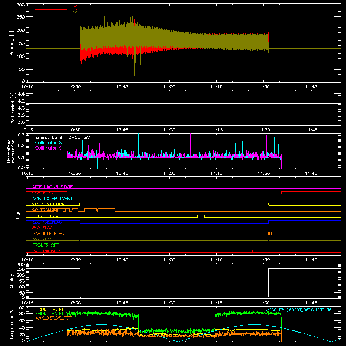The height and width of the screenshot is (346, 346).
Task: Click the 10:30 tick label under modulation plot
Action: pyautogui.click(x=75, y=173)
